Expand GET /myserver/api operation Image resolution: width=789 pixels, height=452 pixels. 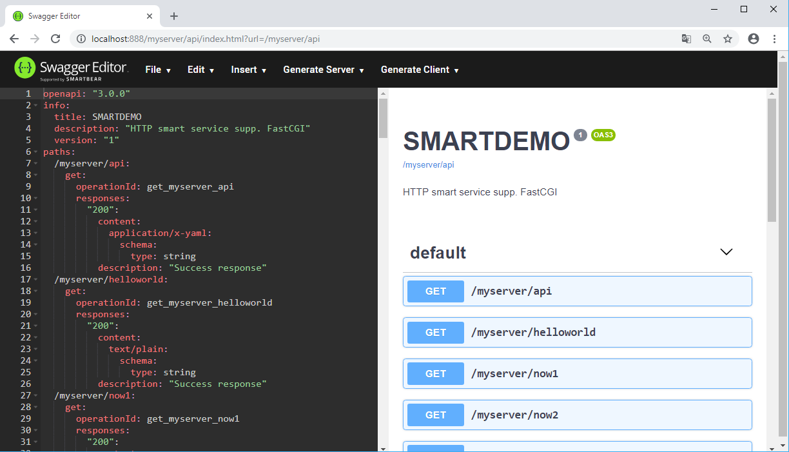pos(578,291)
